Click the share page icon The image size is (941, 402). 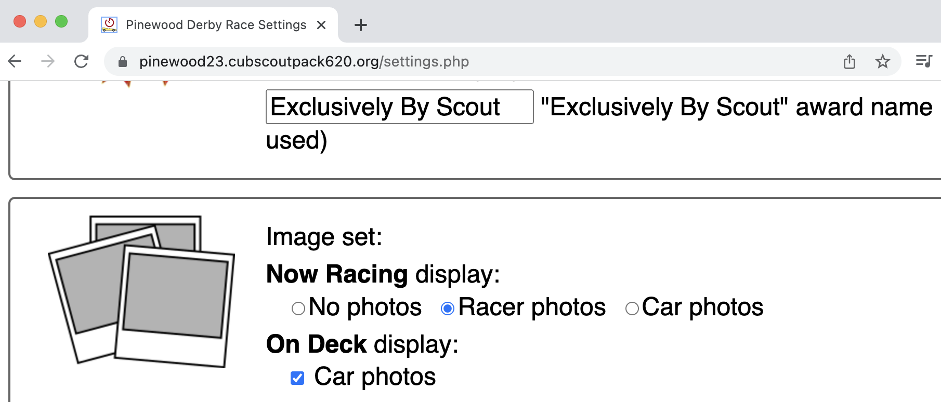(x=849, y=61)
